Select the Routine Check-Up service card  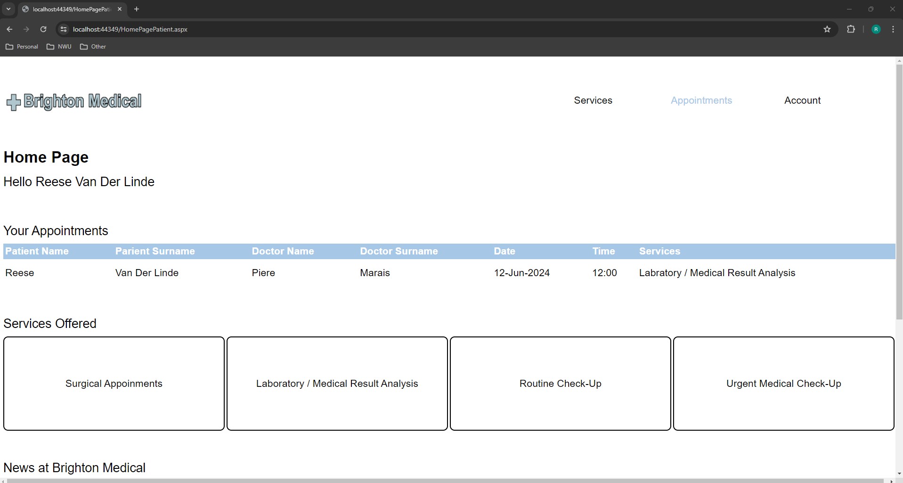561,384
